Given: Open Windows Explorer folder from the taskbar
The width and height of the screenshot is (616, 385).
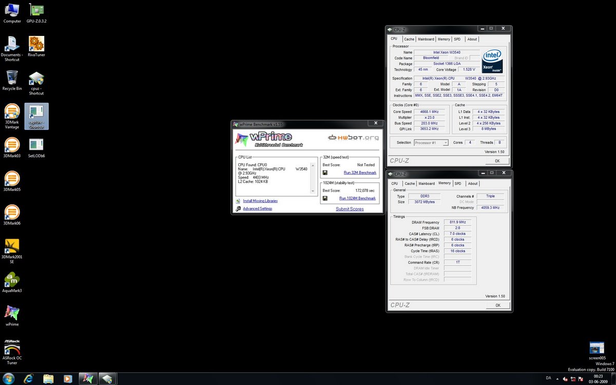Looking at the screenshot, I should [48, 379].
